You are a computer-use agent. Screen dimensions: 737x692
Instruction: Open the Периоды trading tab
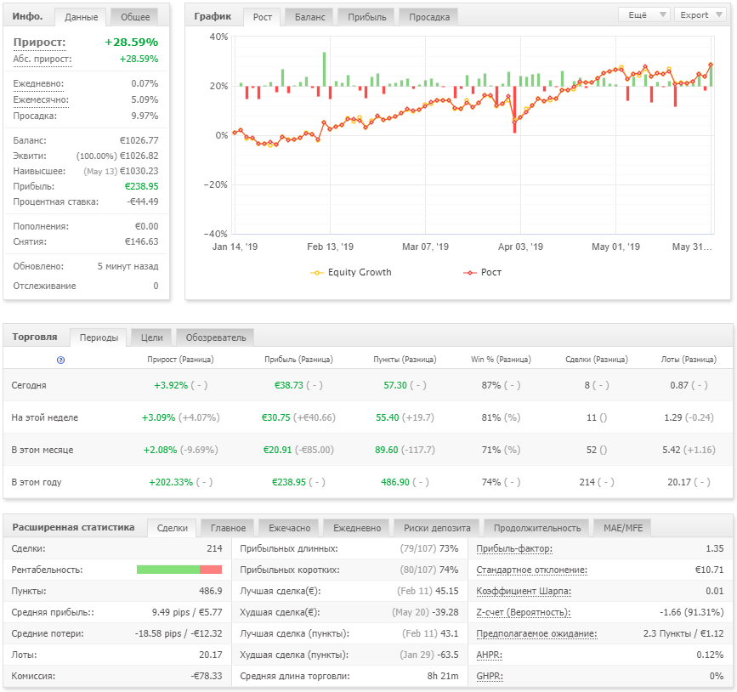pyautogui.click(x=99, y=337)
